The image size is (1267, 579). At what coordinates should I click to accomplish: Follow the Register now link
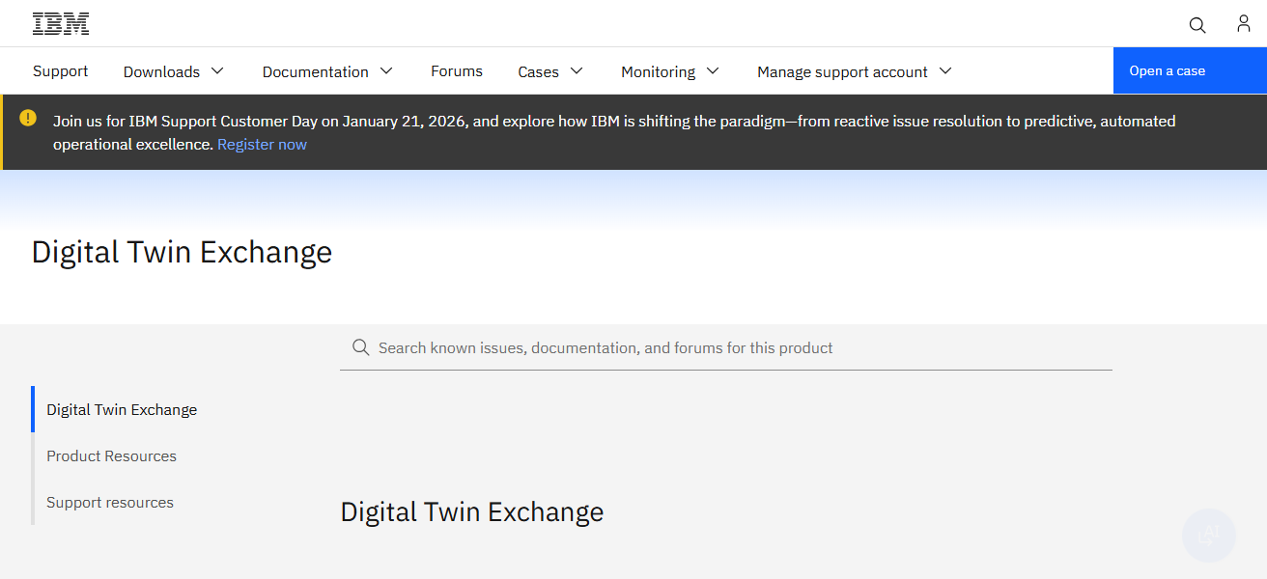pyautogui.click(x=262, y=144)
